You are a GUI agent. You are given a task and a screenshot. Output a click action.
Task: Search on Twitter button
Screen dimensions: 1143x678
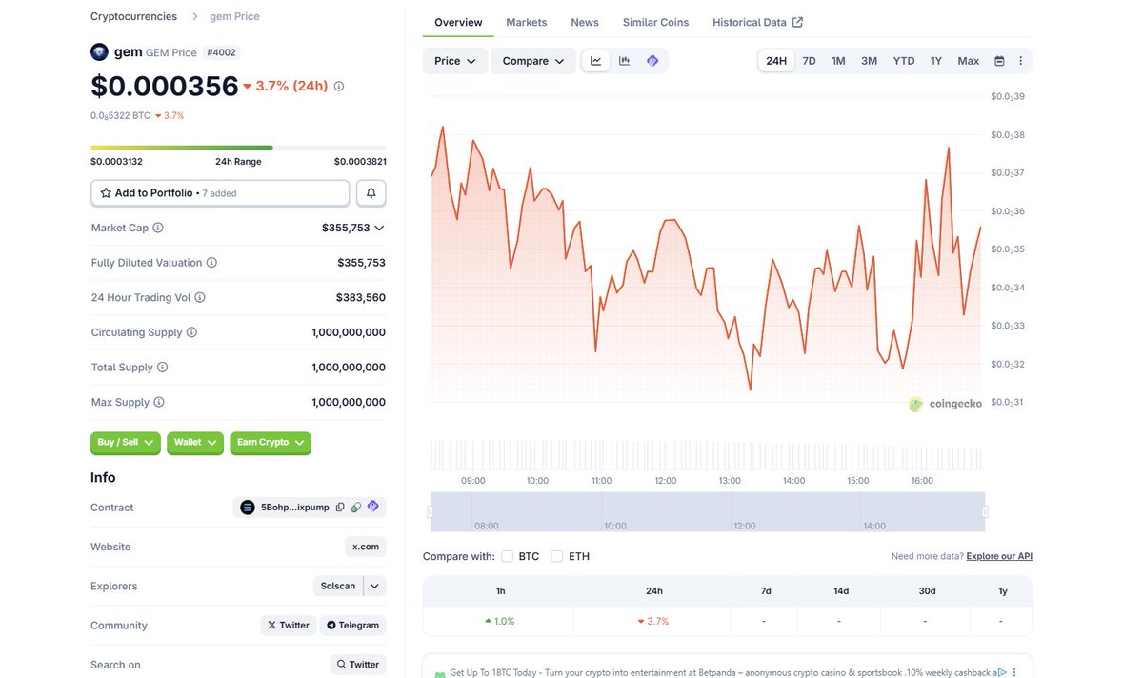tap(358, 665)
